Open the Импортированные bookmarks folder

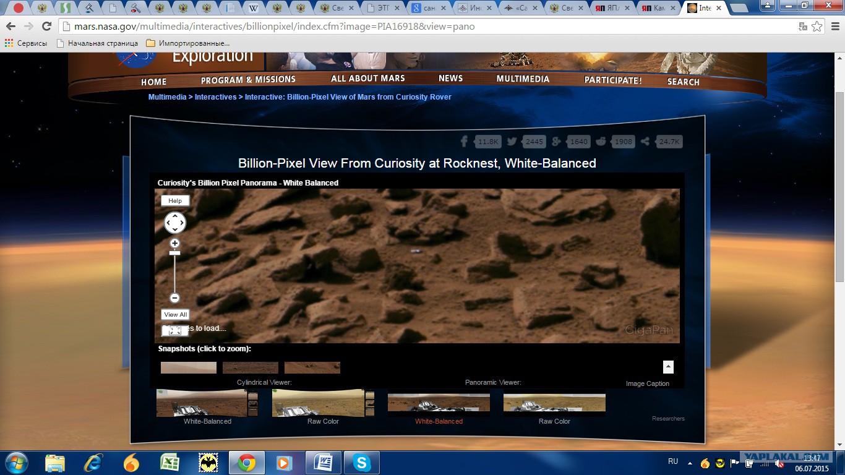188,43
